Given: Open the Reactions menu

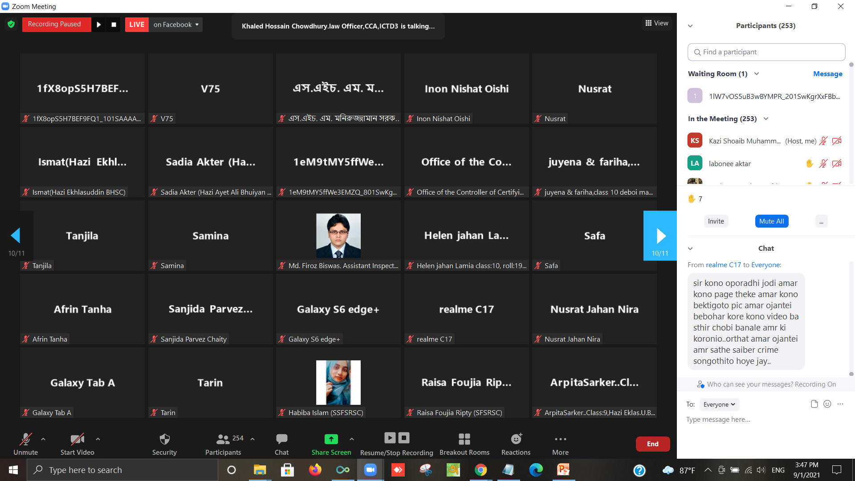Looking at the screenshot, I should 516,444.
